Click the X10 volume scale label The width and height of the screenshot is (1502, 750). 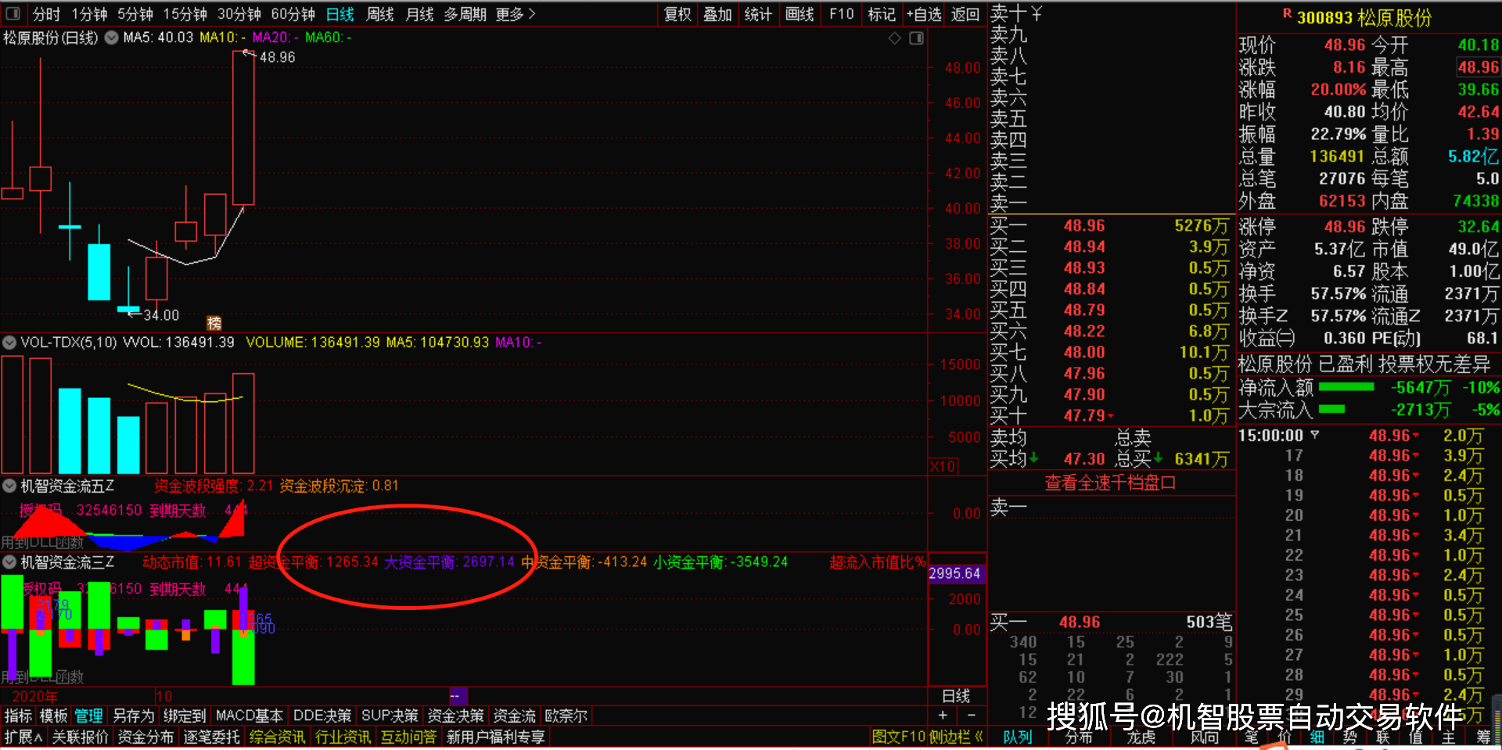(x=943, y=466)
